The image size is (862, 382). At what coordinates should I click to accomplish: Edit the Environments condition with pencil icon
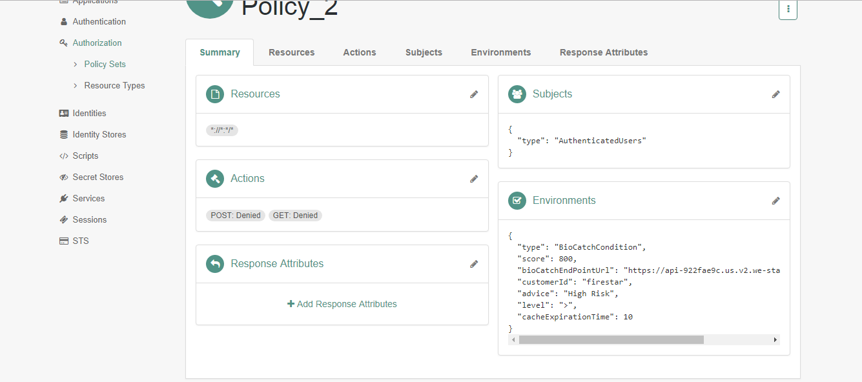coord(776,201)
